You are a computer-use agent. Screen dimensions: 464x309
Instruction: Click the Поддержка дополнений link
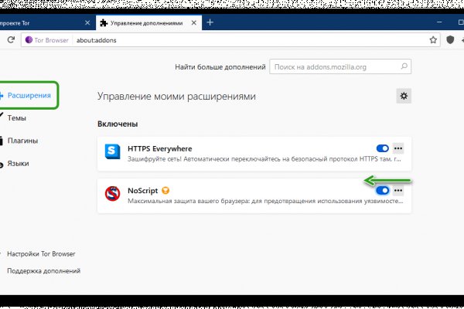(x=43, y=271)
